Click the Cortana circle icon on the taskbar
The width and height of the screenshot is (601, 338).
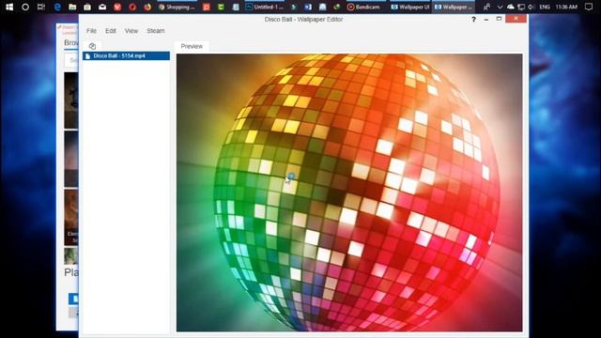coord(25,7)
